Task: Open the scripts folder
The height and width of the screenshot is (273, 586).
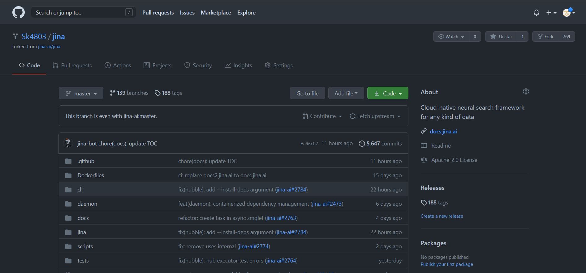Action: click(x=85, y=246)
